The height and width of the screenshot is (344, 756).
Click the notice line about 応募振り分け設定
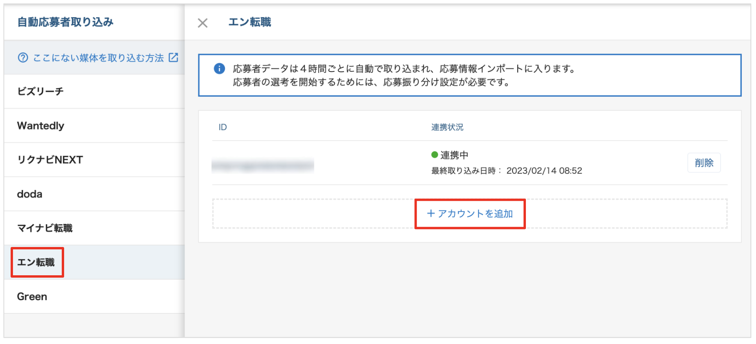[x=372, y=82]
